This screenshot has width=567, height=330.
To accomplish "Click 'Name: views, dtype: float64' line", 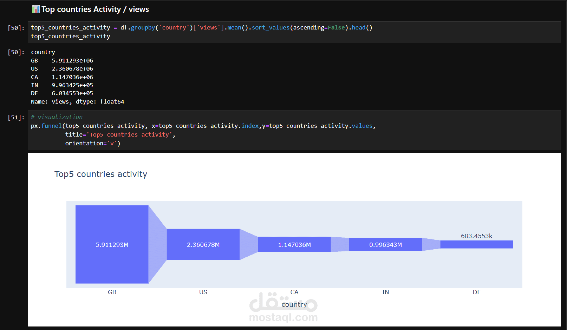I will [77, 101].
